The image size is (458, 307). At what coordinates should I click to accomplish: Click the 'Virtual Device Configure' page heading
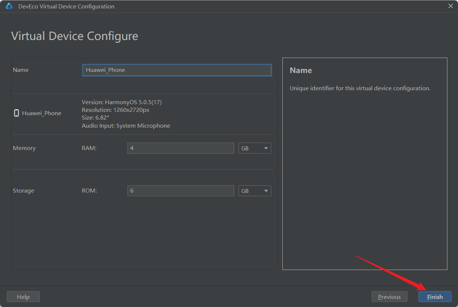click(75, 36)
